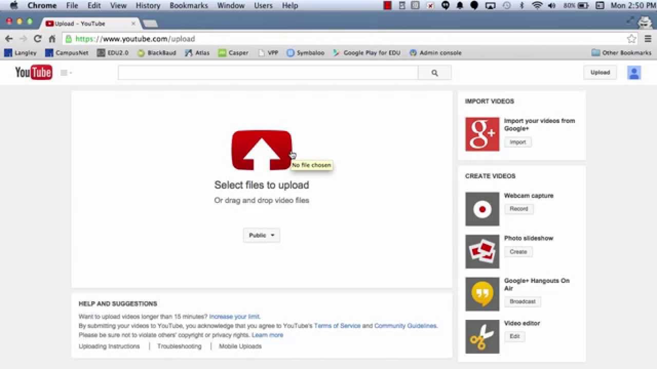Open the History menu
The image size is (657, 369).
click(148, 6)
